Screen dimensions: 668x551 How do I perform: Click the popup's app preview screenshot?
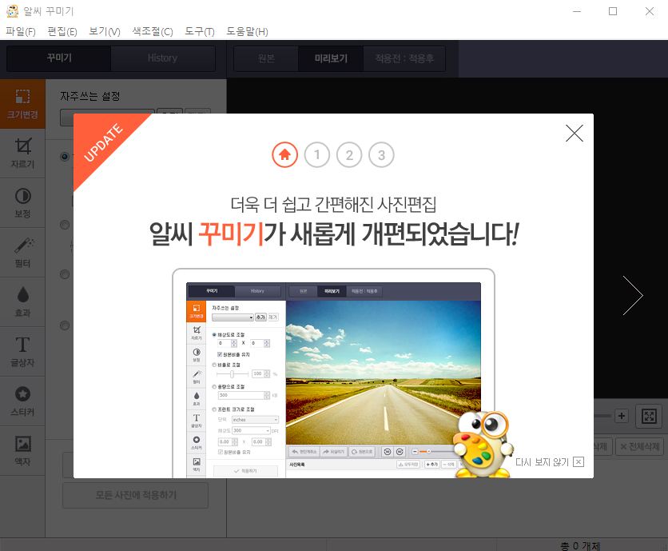click(333, 380)
